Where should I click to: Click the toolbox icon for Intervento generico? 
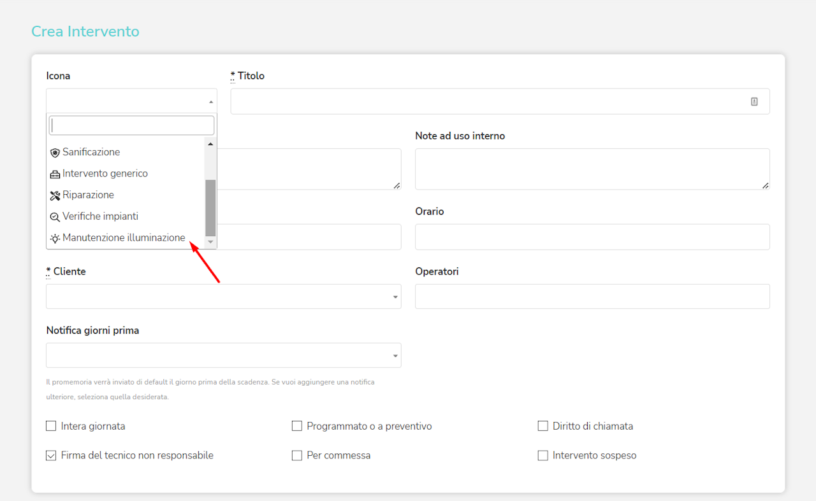[x=55, y=174]
